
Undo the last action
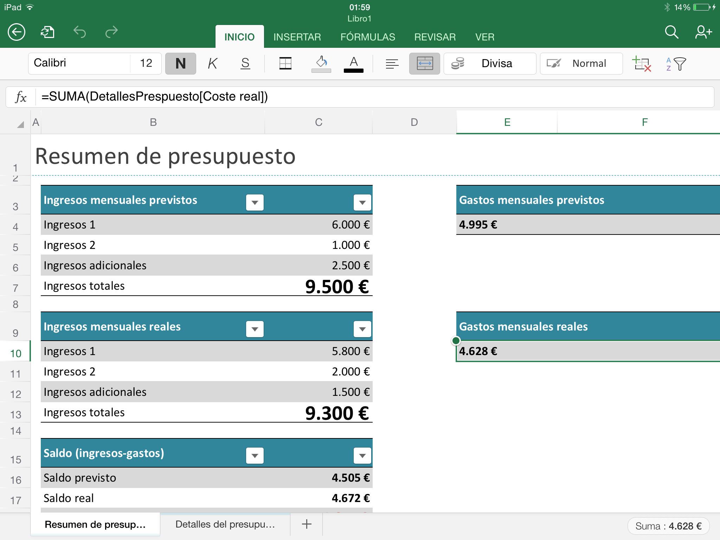(x=79, y=32)
